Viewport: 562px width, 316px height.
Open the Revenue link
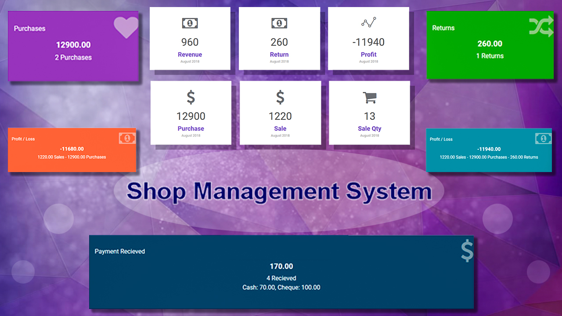(x=190, y=54)
